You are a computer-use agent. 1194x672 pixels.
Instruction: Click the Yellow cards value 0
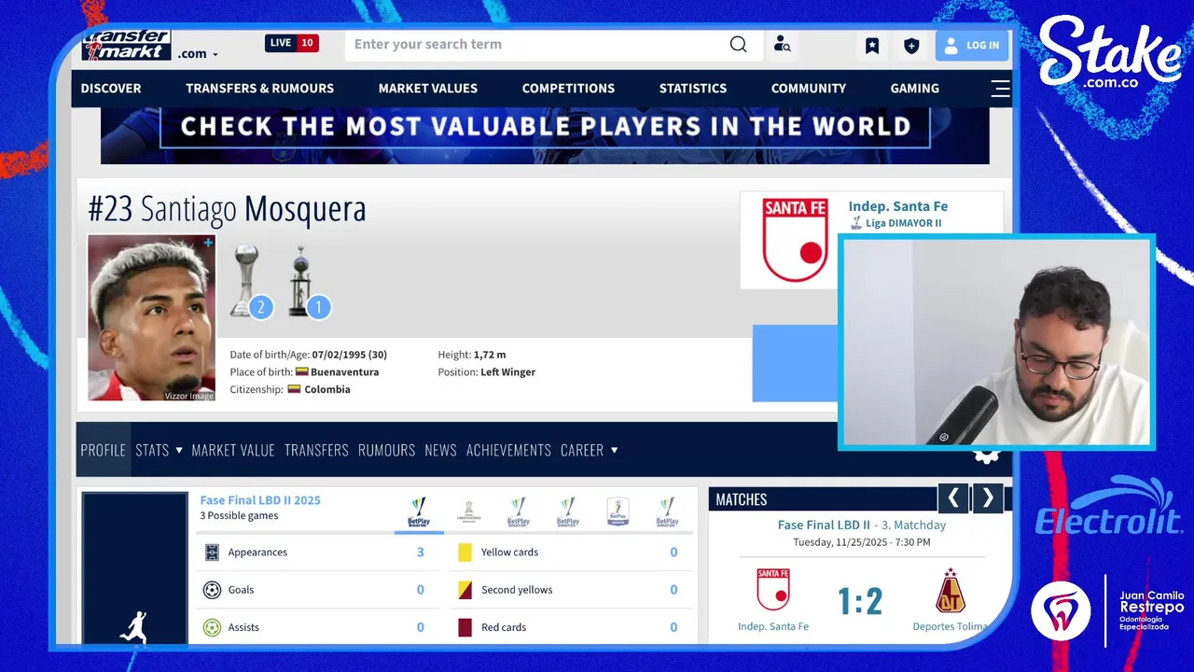673,553
